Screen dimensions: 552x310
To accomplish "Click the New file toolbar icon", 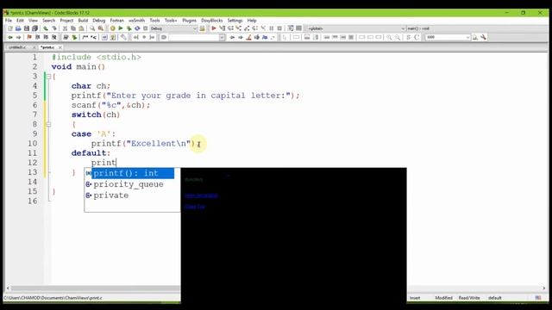I will (10, 28).
